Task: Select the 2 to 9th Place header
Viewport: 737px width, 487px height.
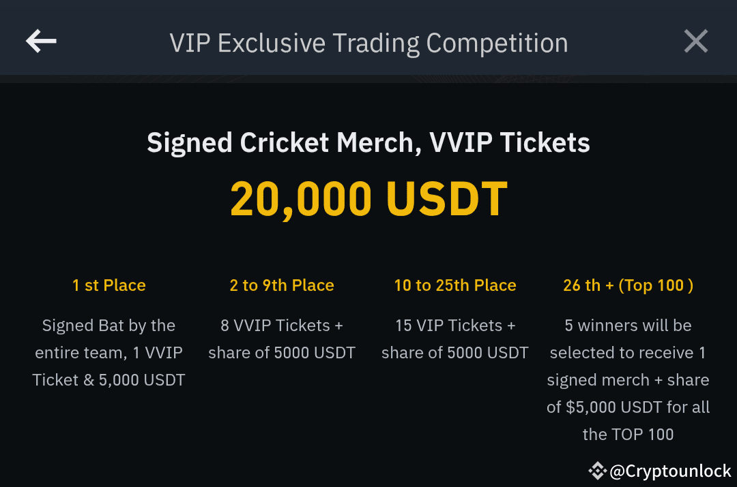Action: tap(282, 285)
